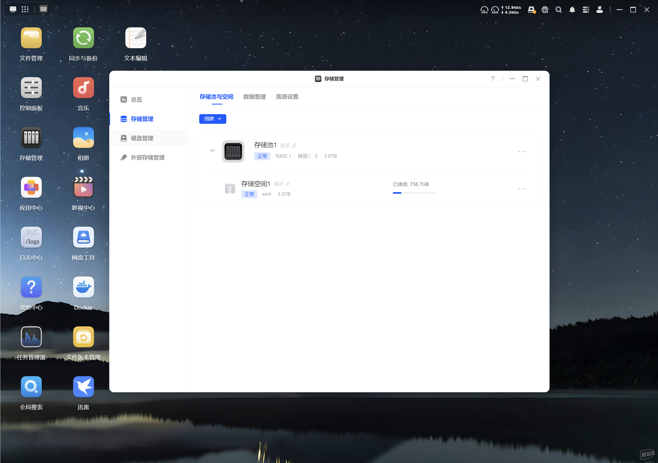The width and height of the screenshot is (658, 463).
Task: Switch to the 存储池与空间 tab
Action: [x=216, y=97]
